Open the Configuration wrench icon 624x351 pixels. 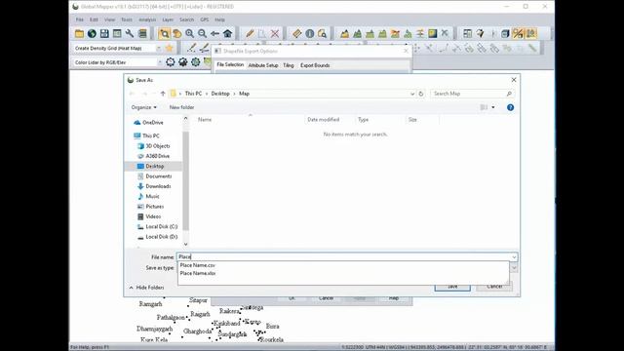point(130,34)
